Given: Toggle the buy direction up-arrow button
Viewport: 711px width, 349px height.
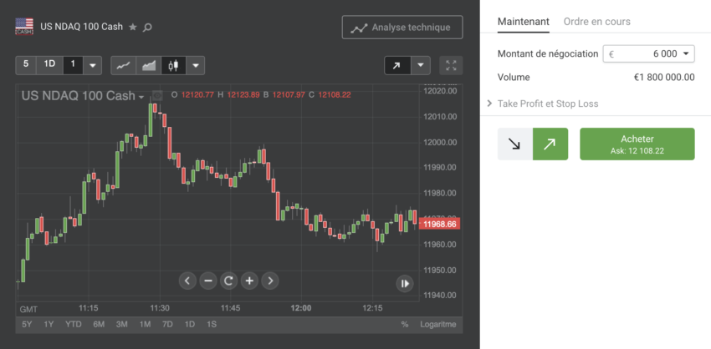Looking at the screenshot, I should click(550, 144).
